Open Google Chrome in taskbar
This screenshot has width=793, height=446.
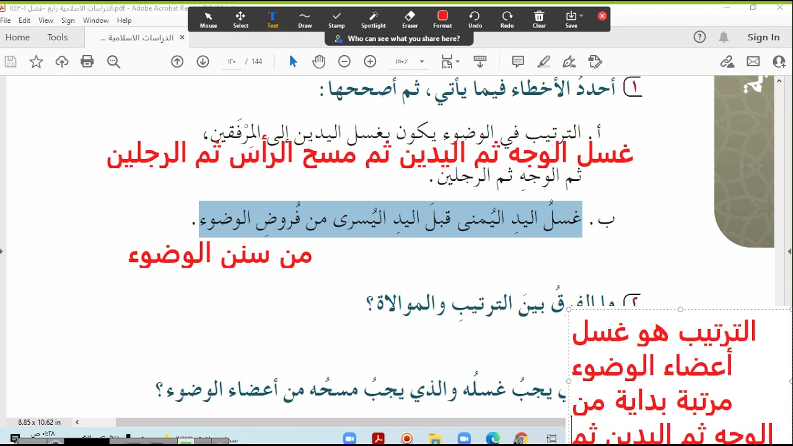point(522,439)
